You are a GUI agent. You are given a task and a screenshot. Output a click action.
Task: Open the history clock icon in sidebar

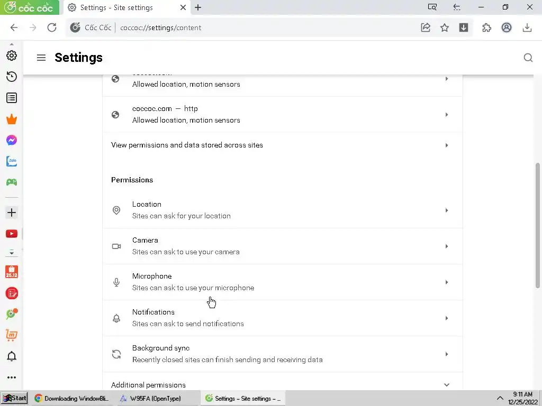(x=12, y=77)
